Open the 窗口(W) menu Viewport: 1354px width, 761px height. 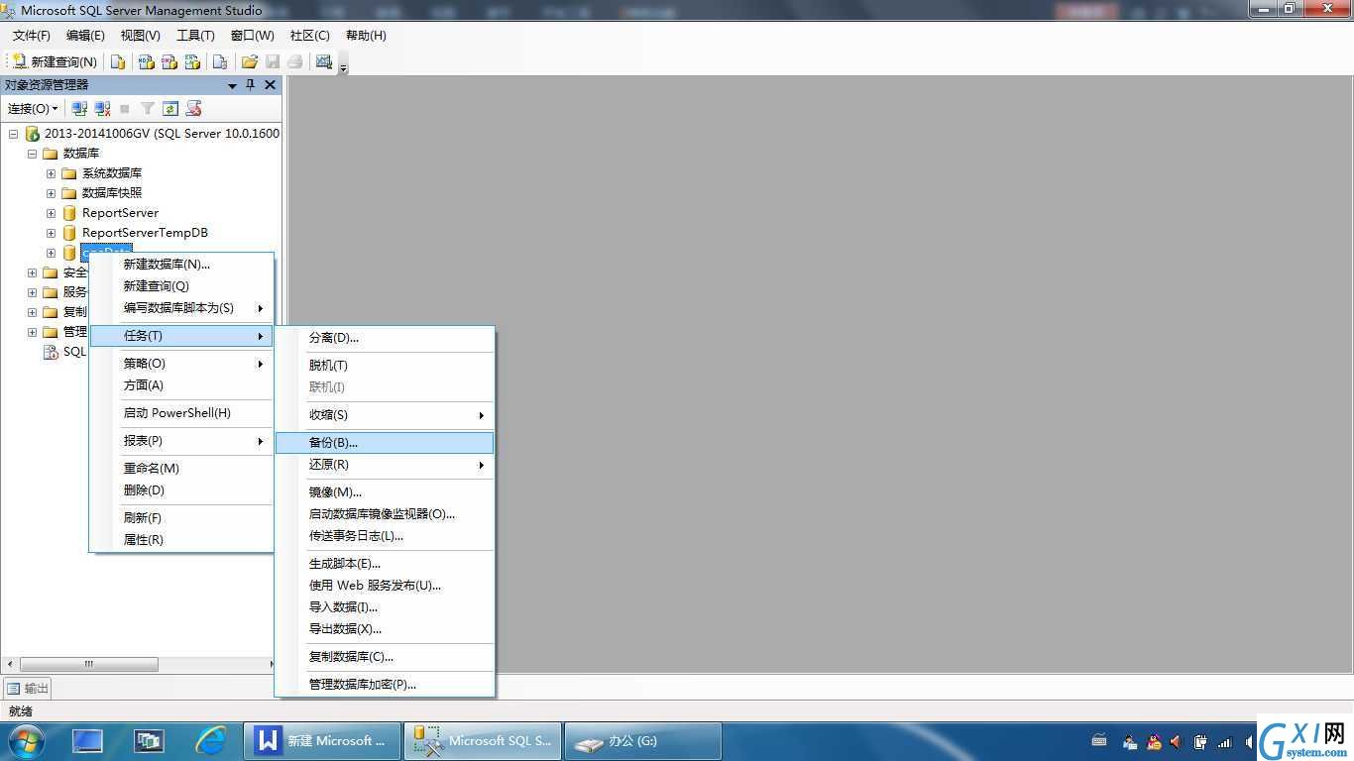tap(252, 36)
